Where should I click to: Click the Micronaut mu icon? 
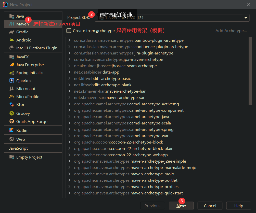(12, 89)
